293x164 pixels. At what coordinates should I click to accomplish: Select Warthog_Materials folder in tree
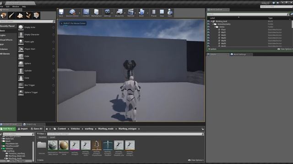[16, 156]
